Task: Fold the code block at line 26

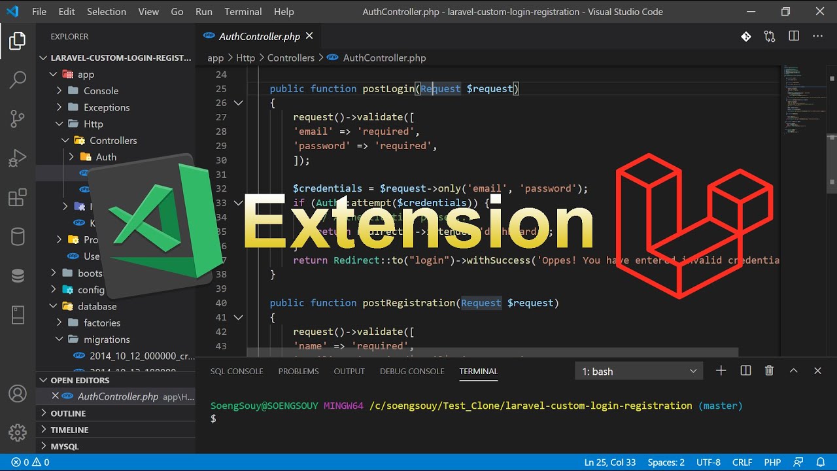Action: coord(238,103)
